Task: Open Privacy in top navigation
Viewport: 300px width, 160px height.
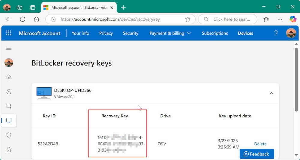Action: coord(106,33)
